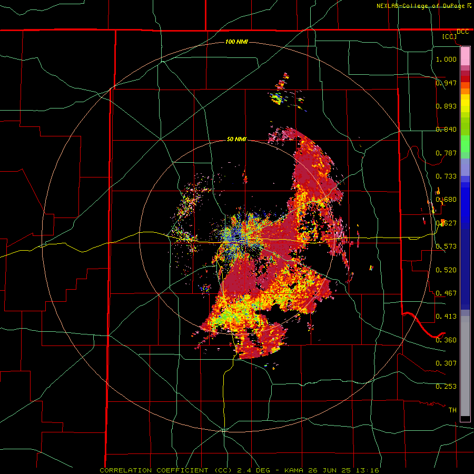The image size is (474, 474).
Task: Select the DCC product label
Action: 462,32
